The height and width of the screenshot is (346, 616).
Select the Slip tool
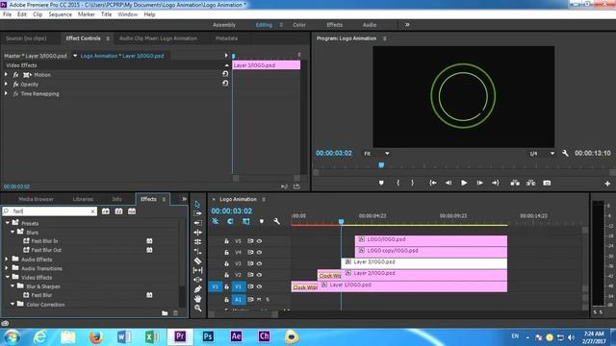click(x=197, y=270)
